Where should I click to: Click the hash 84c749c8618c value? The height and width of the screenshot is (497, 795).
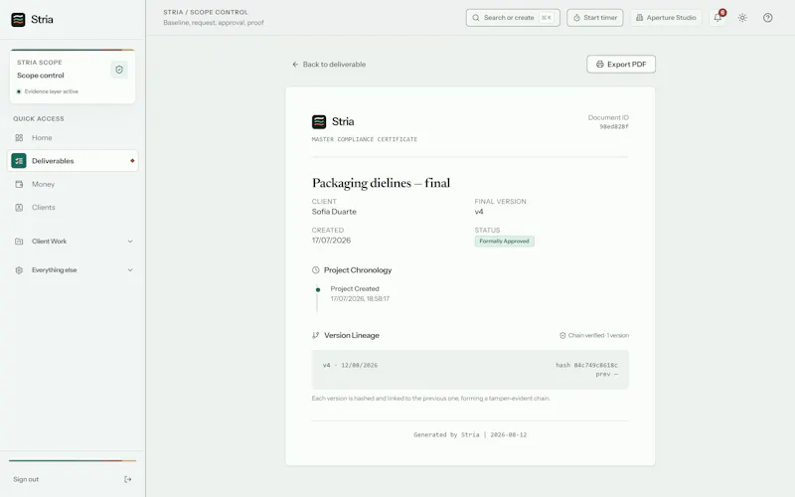(x=586, y=365)
